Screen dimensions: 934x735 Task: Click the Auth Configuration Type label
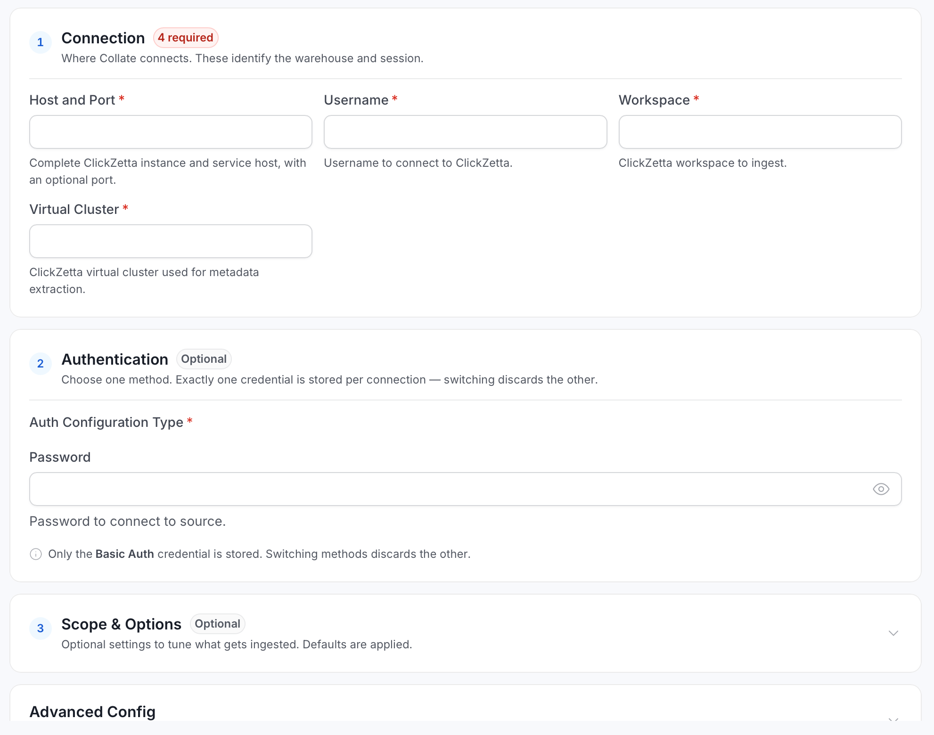[107, 422]
